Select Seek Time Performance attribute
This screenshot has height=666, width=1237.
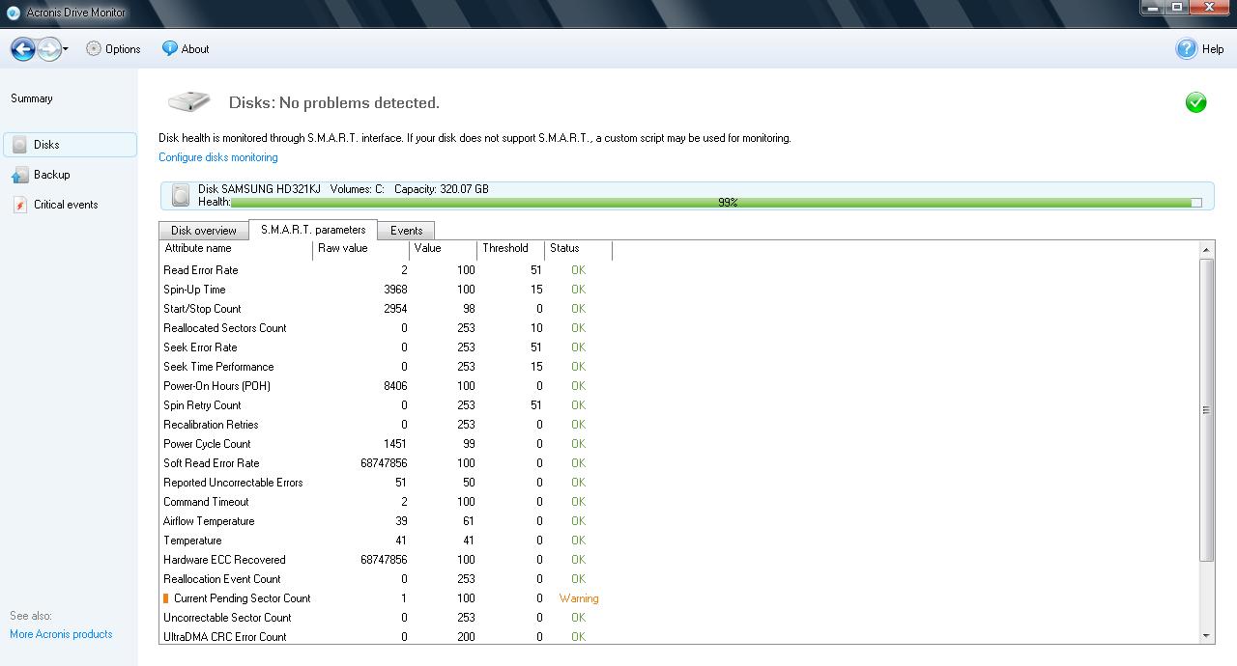coord(218,367)
